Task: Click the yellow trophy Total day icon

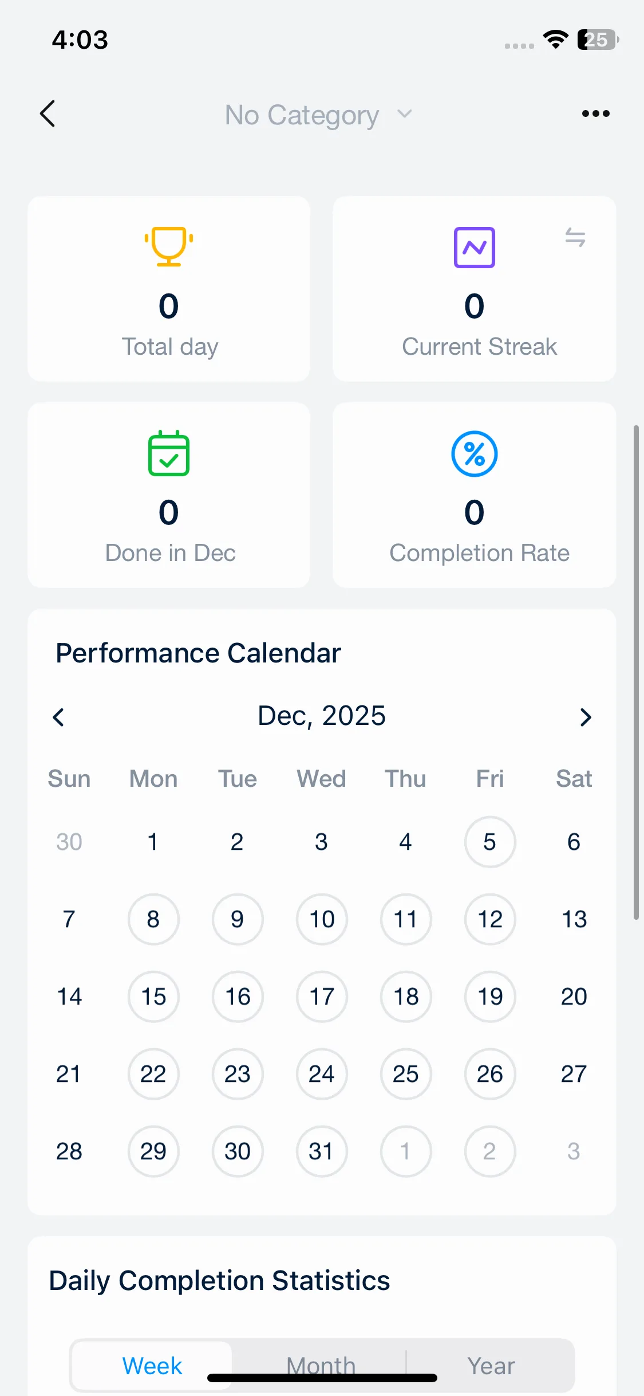Action: tap(169, 246)
